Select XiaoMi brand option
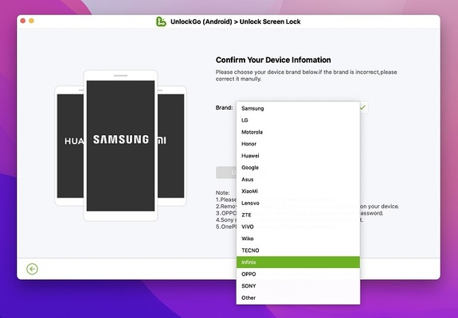The height and width of the screenshot is (318, 458). point(298,192)
